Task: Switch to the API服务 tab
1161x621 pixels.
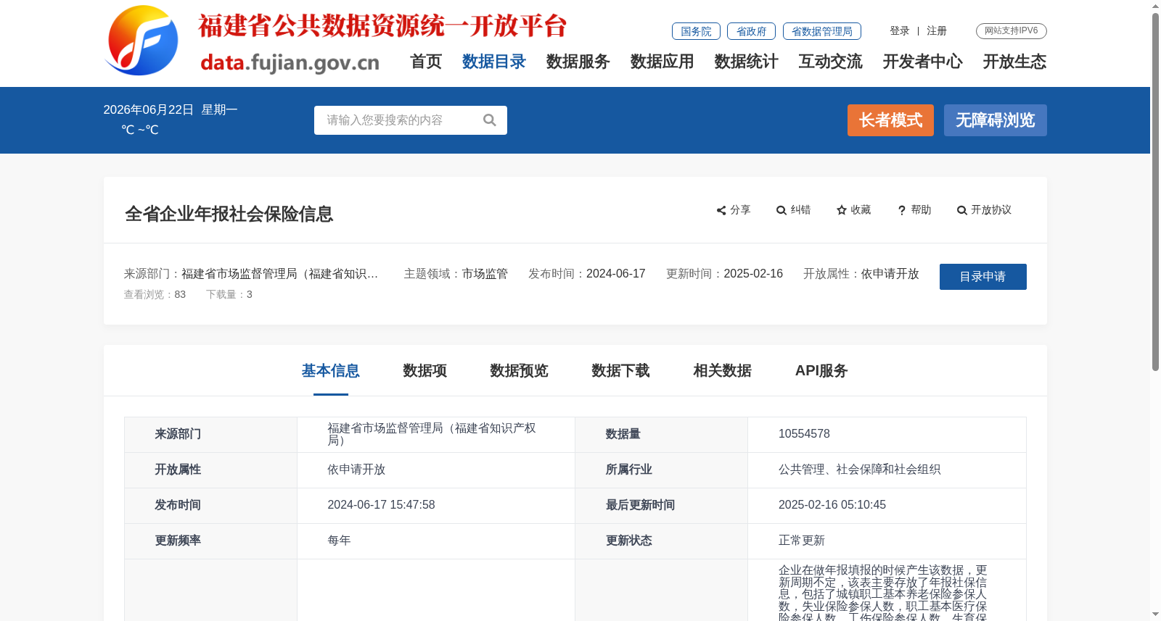Action: tap(821, 371)
